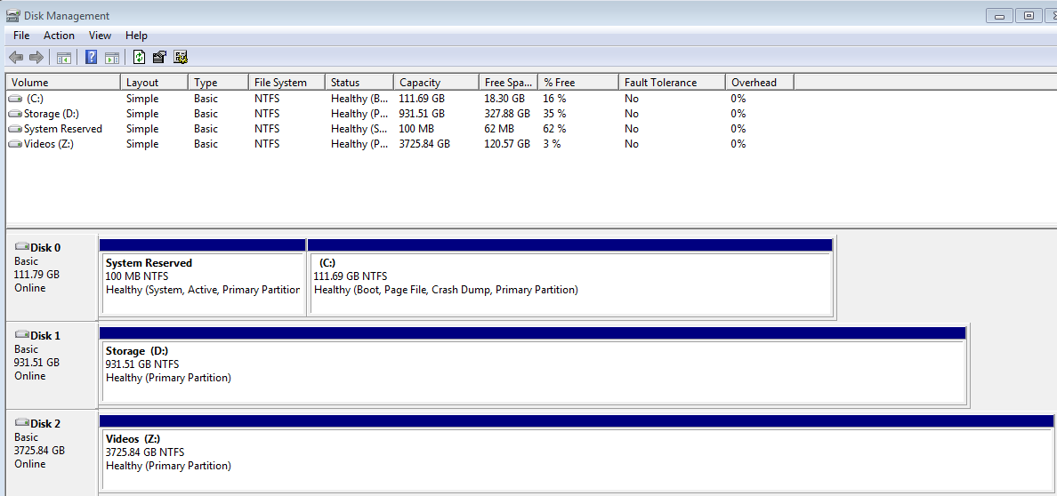Click the 120.57 GB free space cell
The height and width of the screenshot is (496, 1057).
[x=507, y=144]
